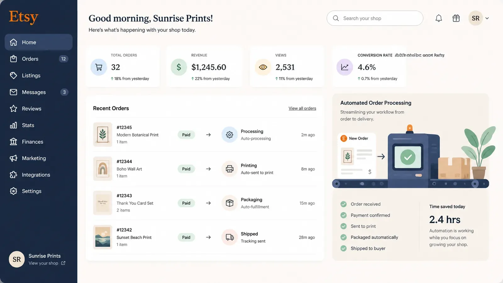503x283 pixels.
Task: Open Thank You Card Set thumbnail
Action: [x=103, y=203]
